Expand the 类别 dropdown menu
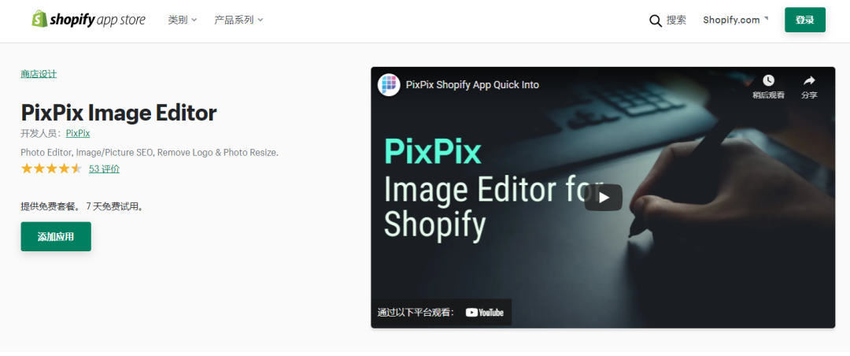This screenshot has width=850, height=356. pyautogui.click(x=182, y=20)
